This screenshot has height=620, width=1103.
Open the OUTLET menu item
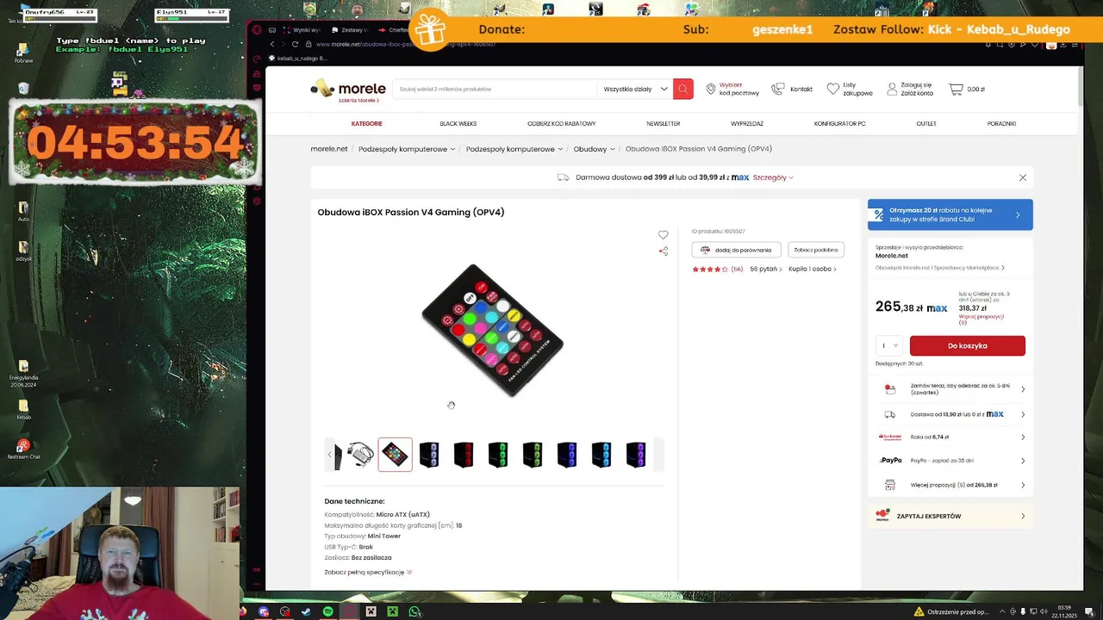click(x=926, y=123)
